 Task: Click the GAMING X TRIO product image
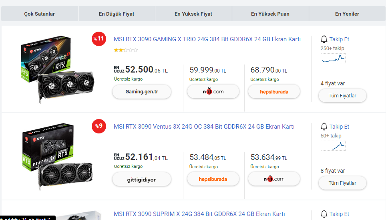(57, 69)
